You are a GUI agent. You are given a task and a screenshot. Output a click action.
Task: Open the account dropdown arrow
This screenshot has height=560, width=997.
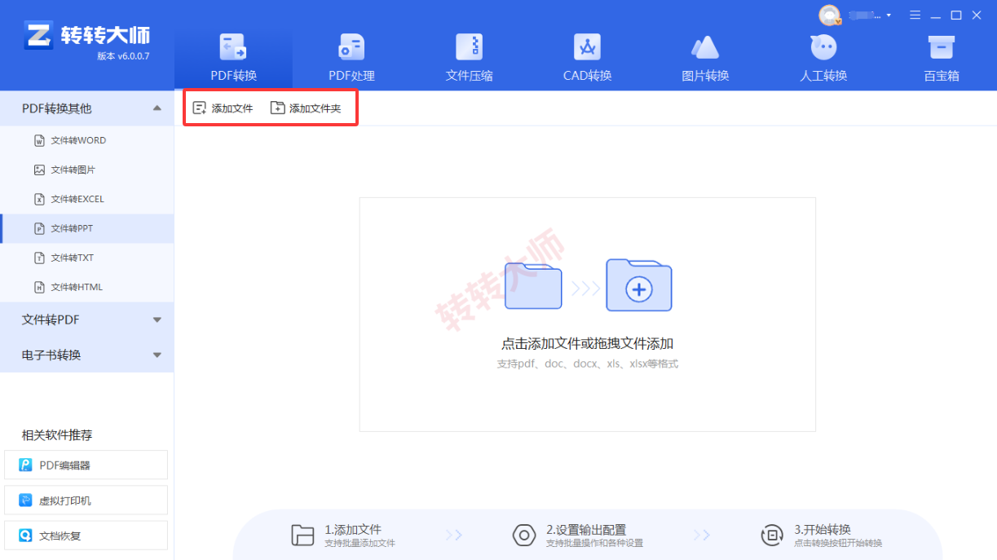(889, 15)
